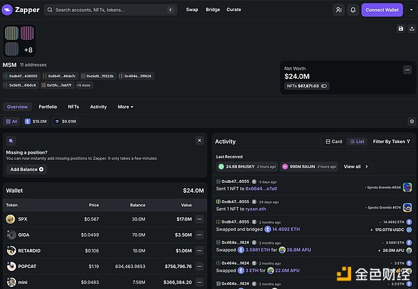This screenshot has height=289, width=418.
Task: Open options for the GIGA token row
Action: point(199,235)
